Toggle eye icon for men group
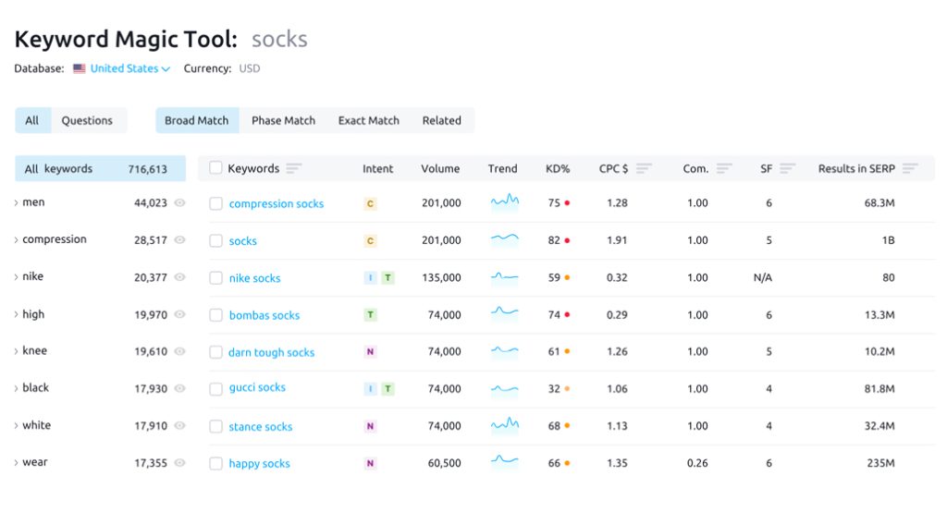 (x=180, y=203)
